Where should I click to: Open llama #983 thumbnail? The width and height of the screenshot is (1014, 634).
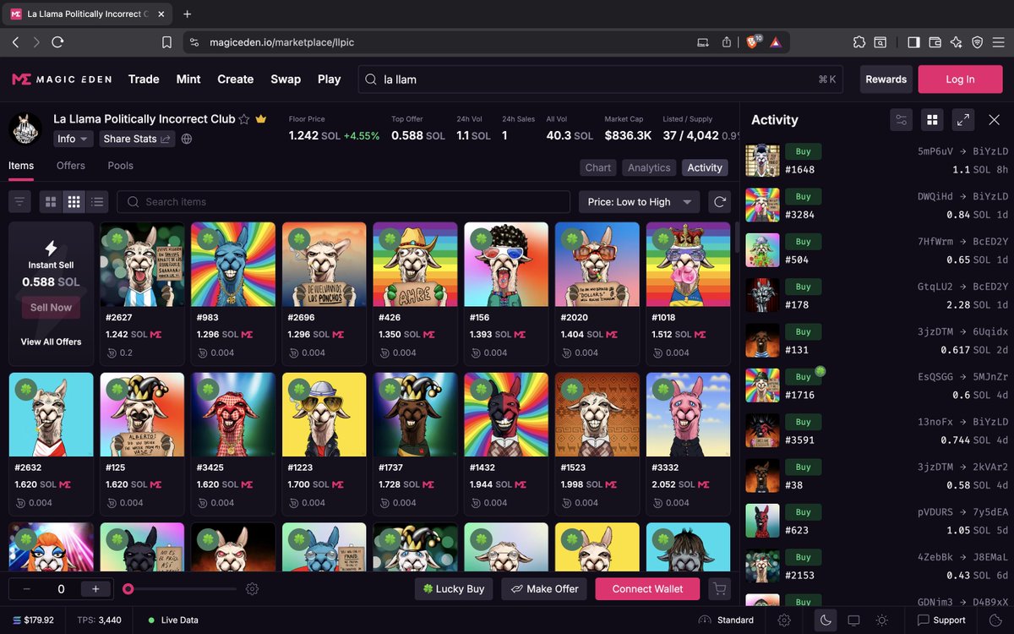point(233,265)
